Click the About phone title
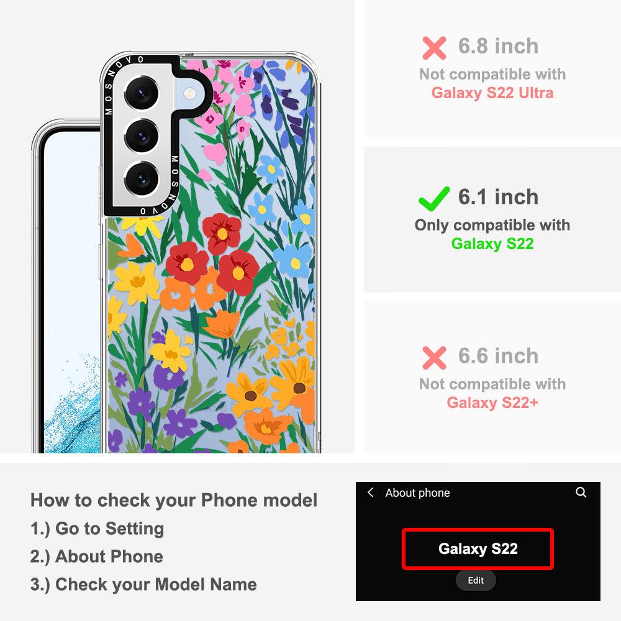 (417, 492)
